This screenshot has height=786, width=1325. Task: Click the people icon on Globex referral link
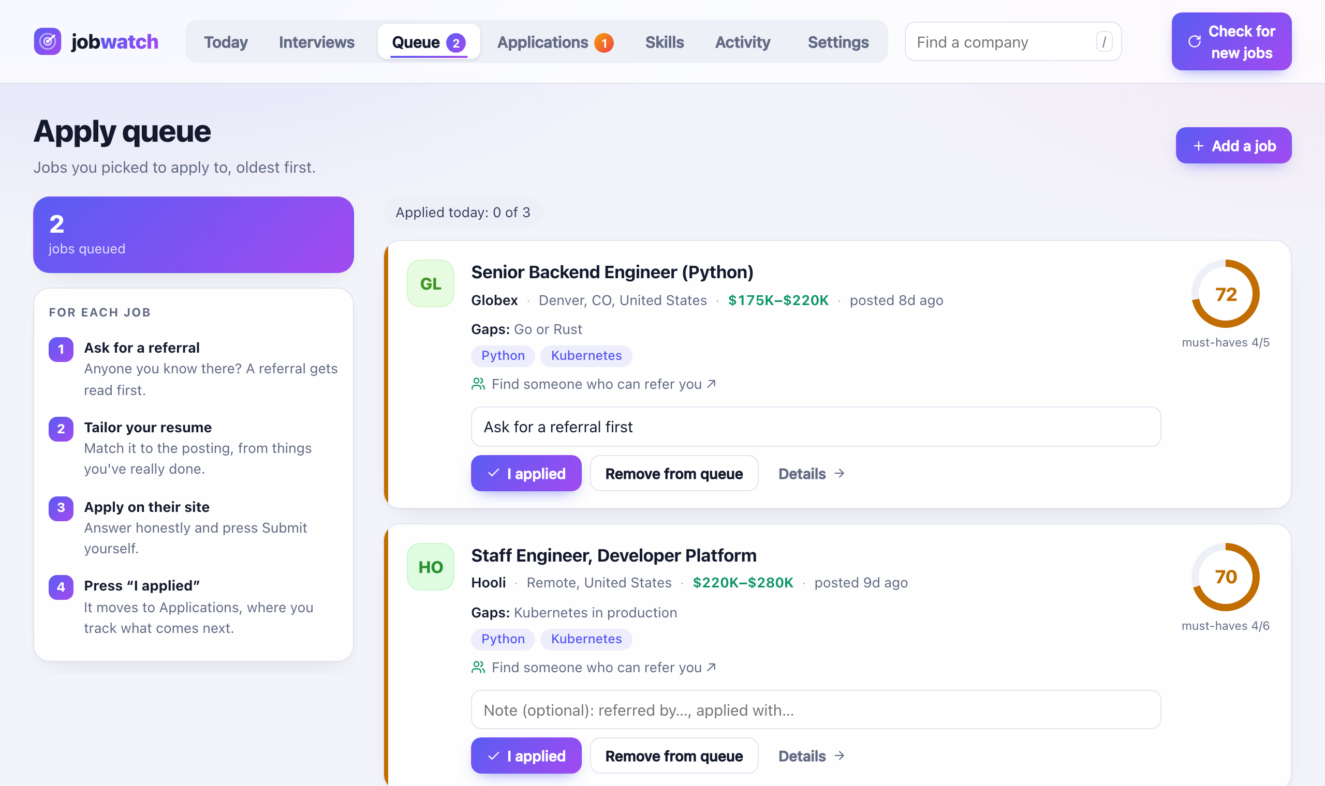coord(478,384)
